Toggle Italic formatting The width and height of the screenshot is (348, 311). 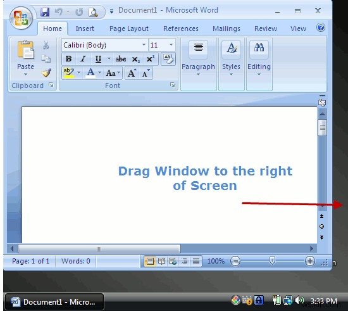(84, 59)
